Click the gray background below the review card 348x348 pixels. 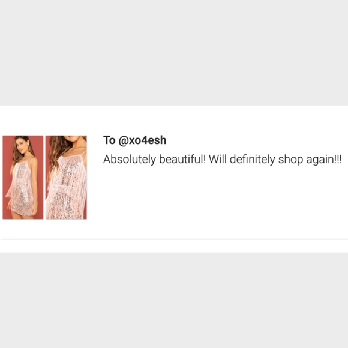174,300
